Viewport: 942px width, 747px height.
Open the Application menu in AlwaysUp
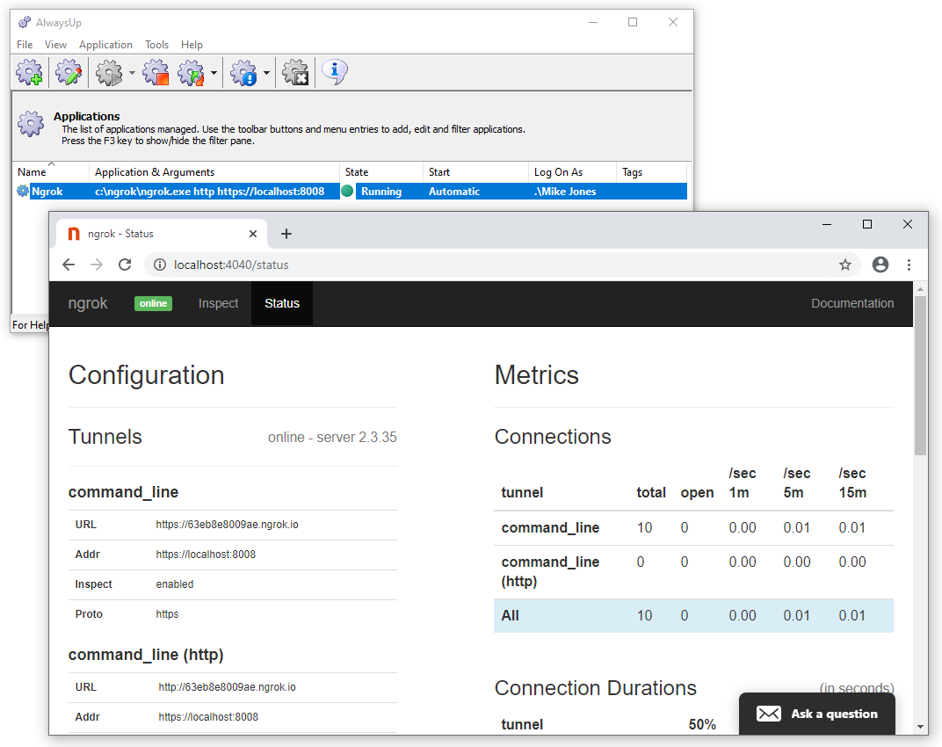point(105,45)
